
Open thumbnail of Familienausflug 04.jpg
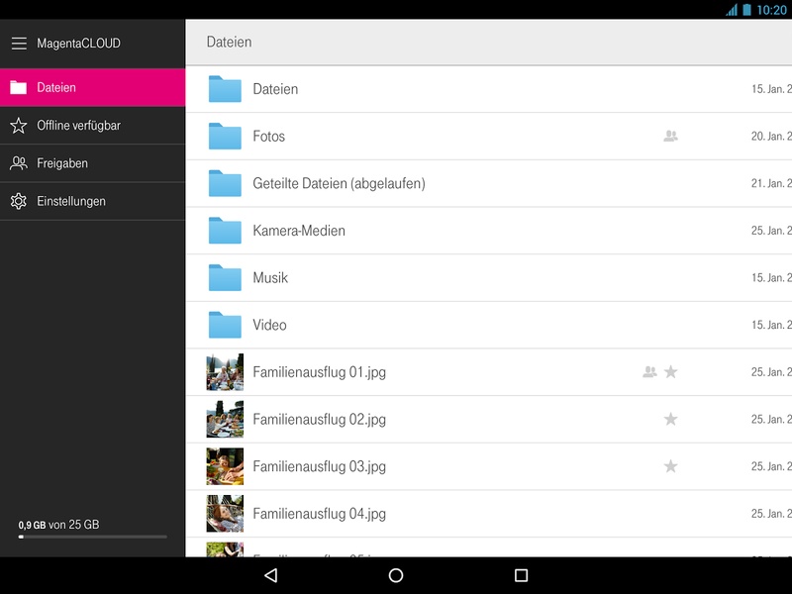(x=225, y=513)
